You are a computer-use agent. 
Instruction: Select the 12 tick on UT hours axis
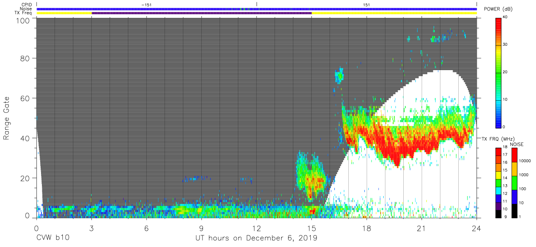(x=256, y=228)
